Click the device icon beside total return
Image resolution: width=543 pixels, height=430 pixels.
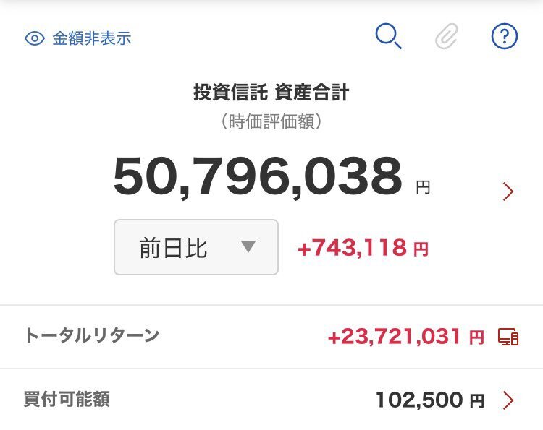[508, 337]
